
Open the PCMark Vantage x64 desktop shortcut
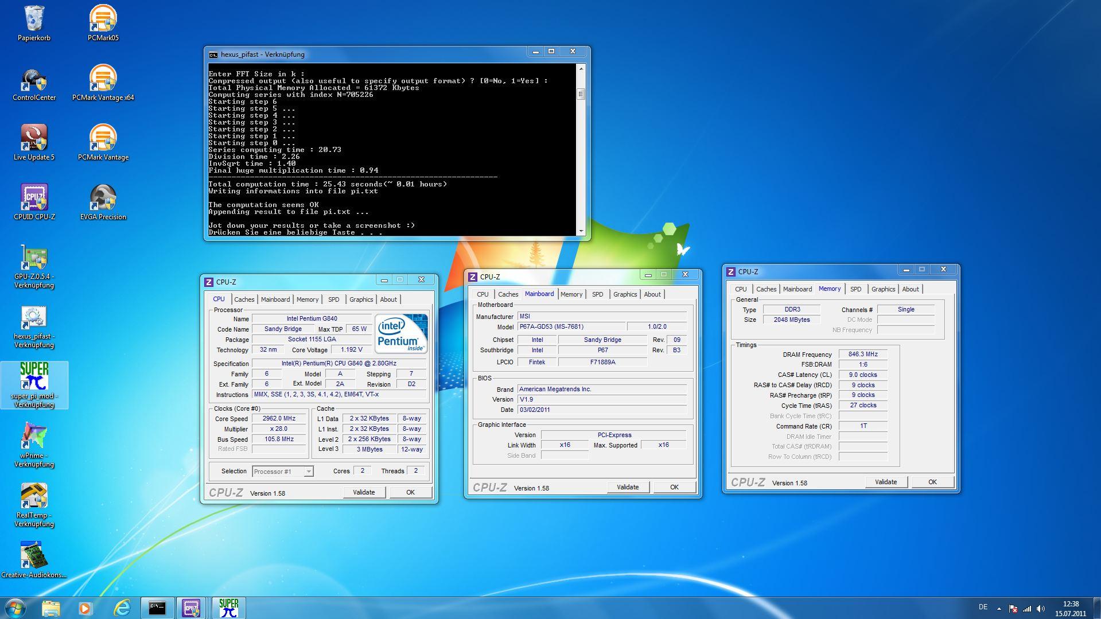[x=103, y=83]
